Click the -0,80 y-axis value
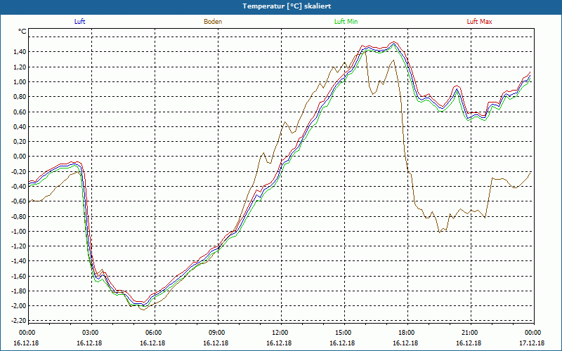 19,216
